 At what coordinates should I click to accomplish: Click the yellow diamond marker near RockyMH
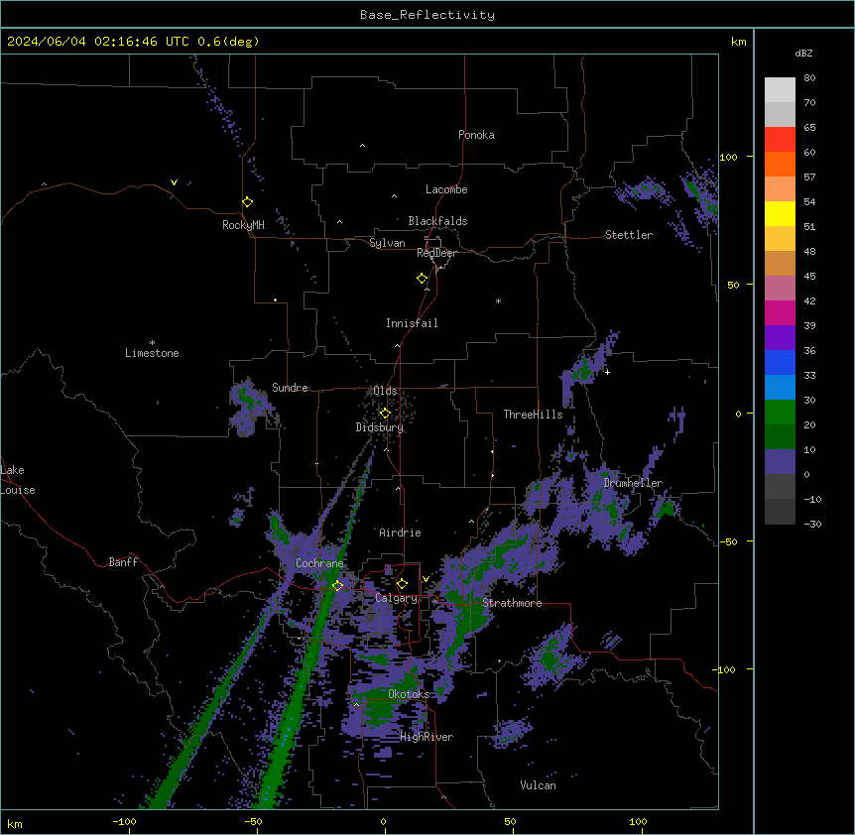pyautogui.click(x=247, y=202)
